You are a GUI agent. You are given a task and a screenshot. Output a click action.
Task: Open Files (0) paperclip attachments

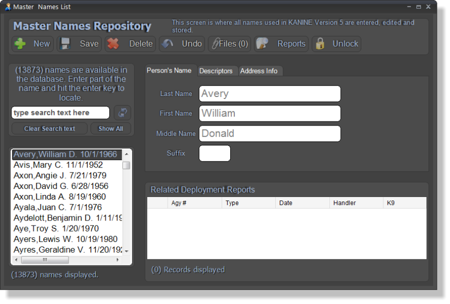[229, 44]
